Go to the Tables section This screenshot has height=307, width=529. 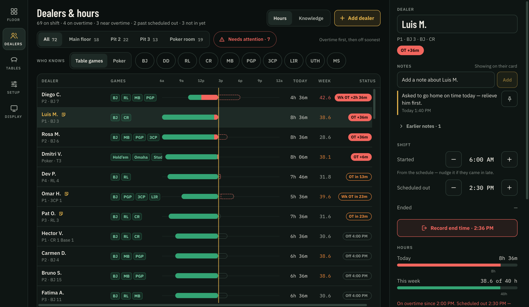(x=14, y=63)
